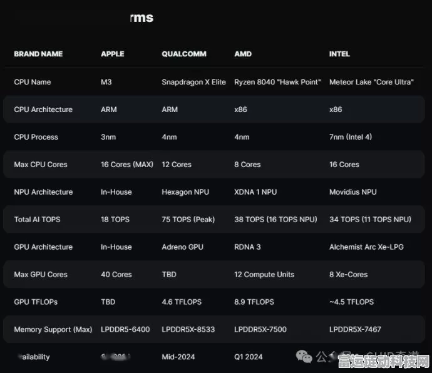Click the QUALCOMM column header

pos(184,54)
